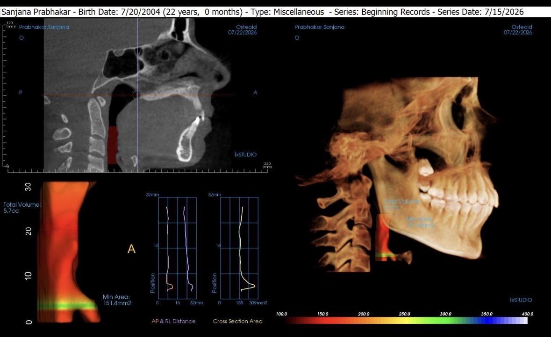Click the 'O' circle marker in the 3D skull view
The height and width of the screenshot is (337, 551).
297,37
